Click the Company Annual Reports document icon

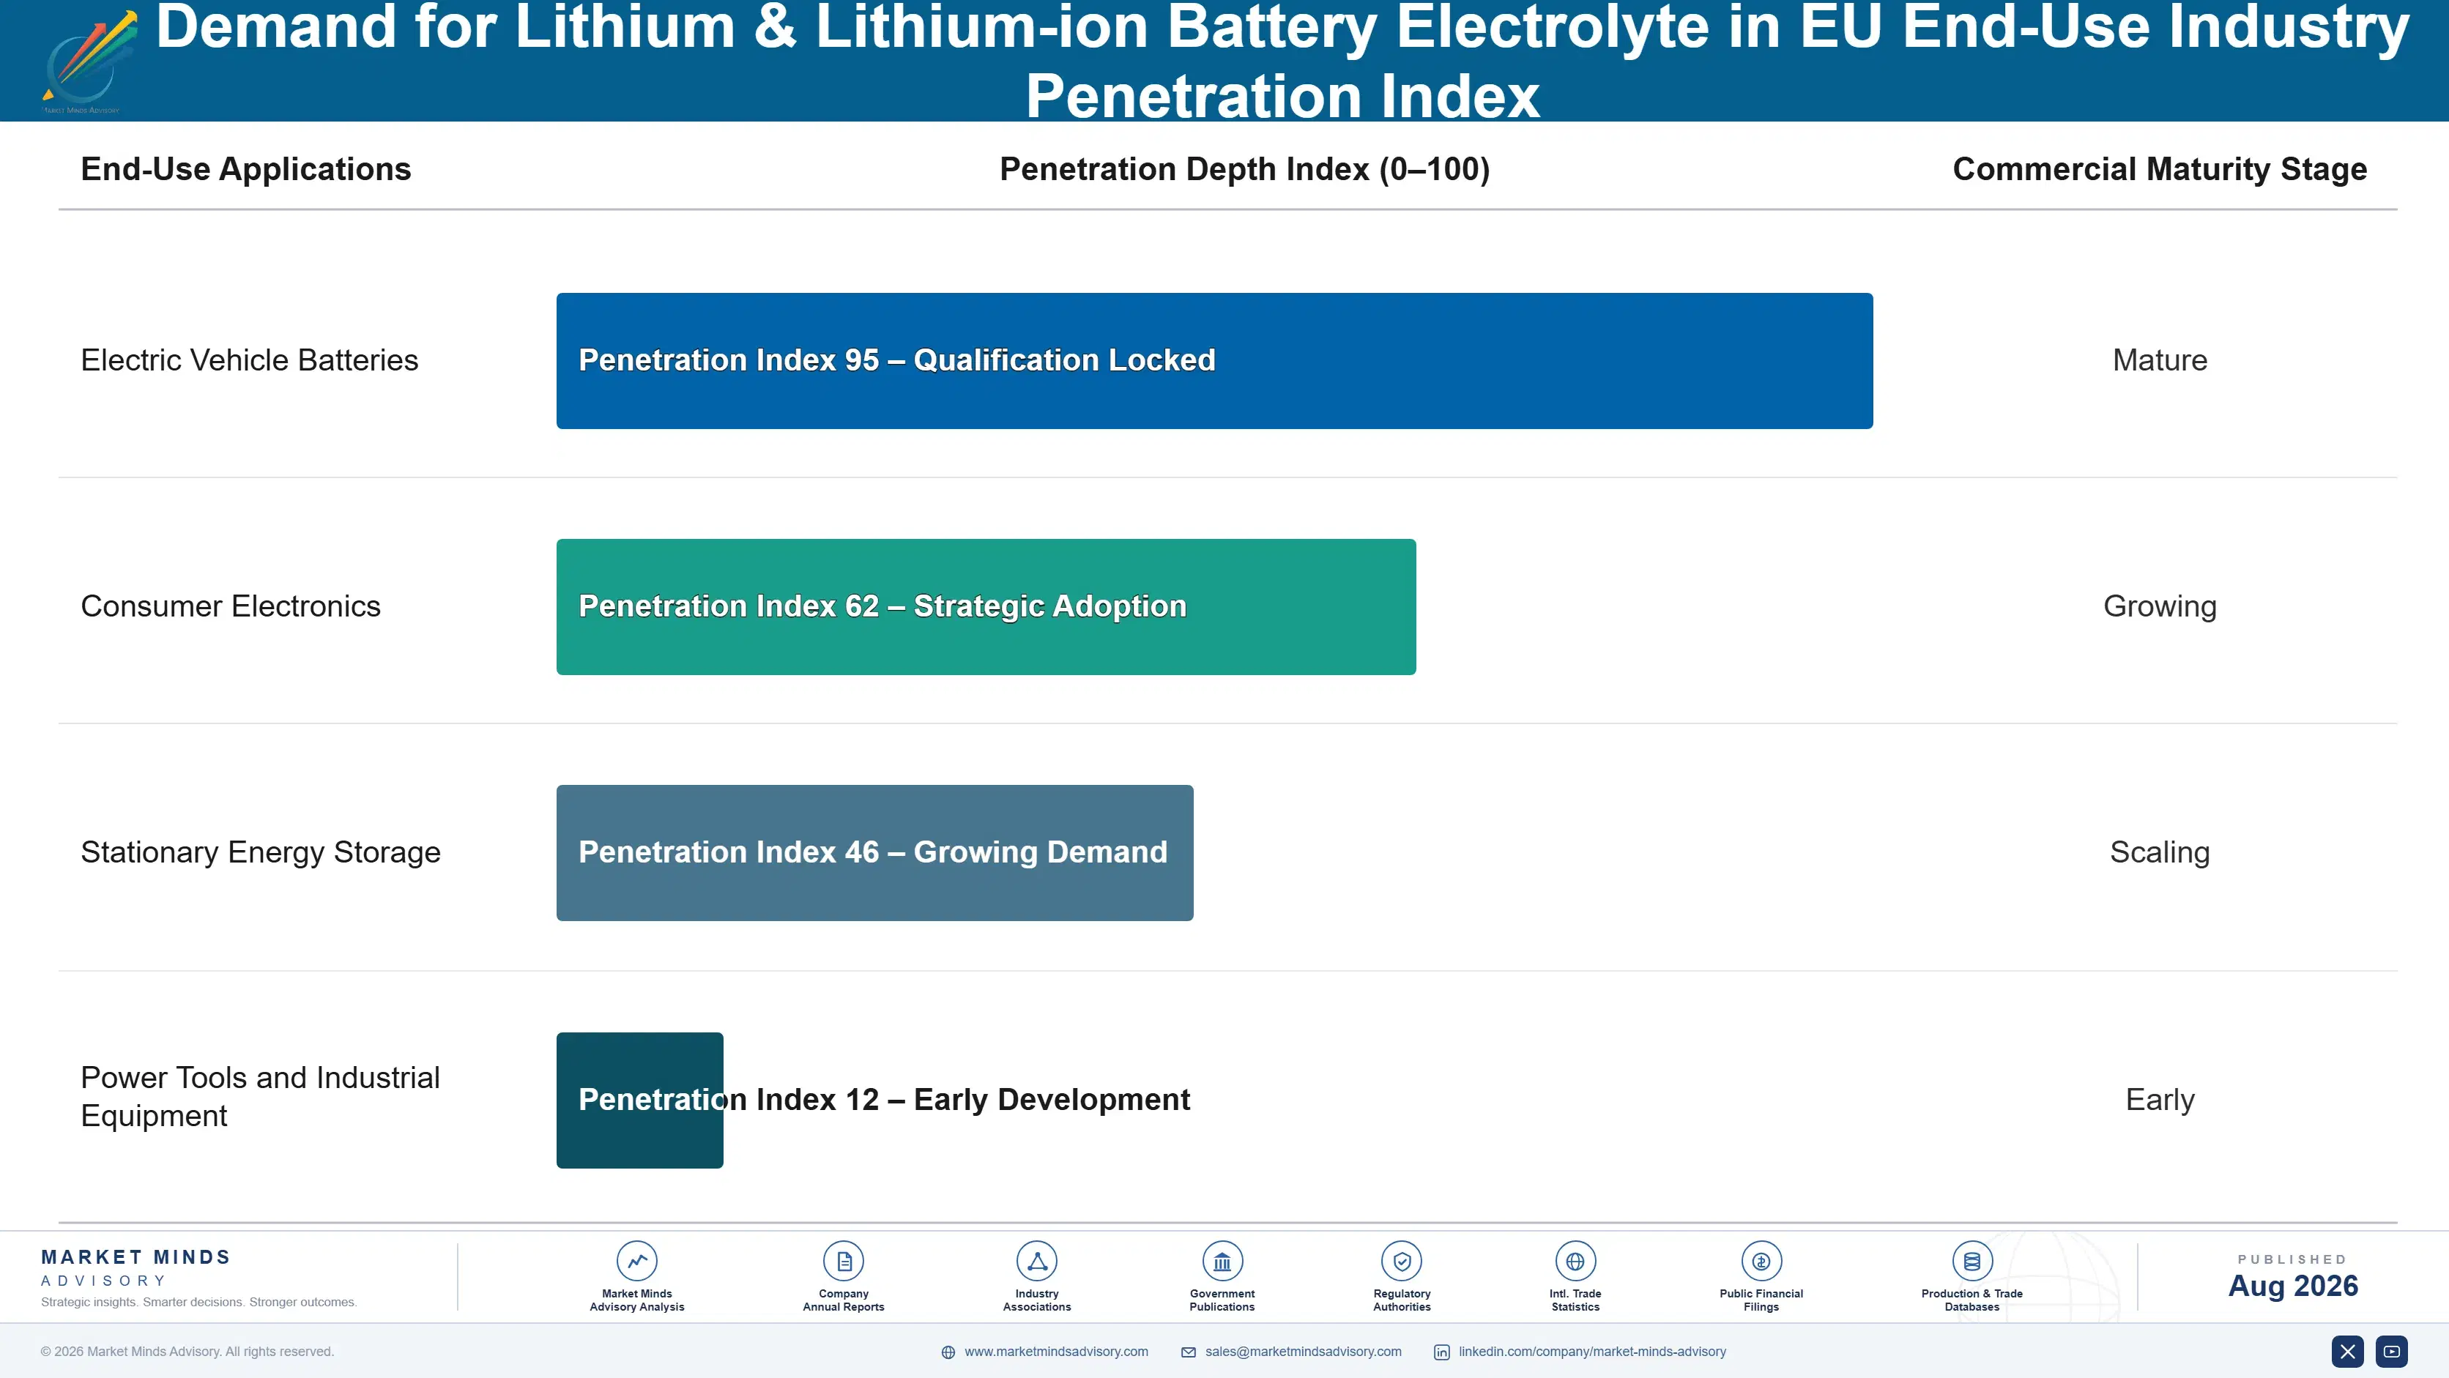[x=843, y=1261]
